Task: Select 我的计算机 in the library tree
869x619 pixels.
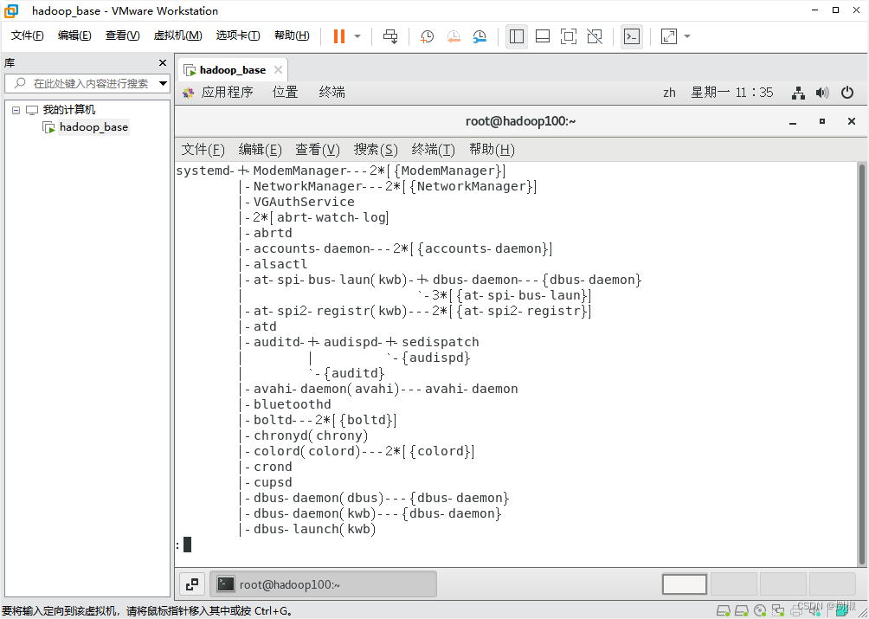Action: coord(68,110)
